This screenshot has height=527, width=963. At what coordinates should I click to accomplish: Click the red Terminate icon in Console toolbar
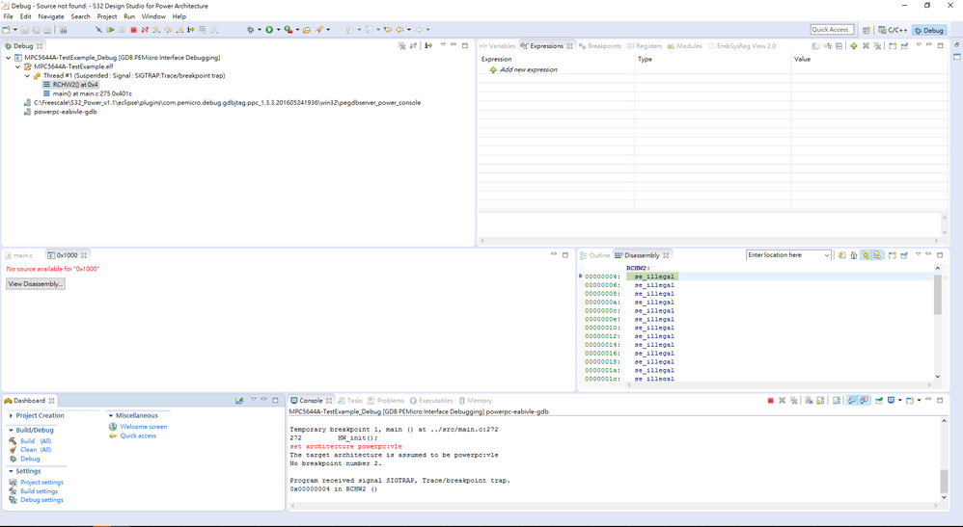(771, 401)
